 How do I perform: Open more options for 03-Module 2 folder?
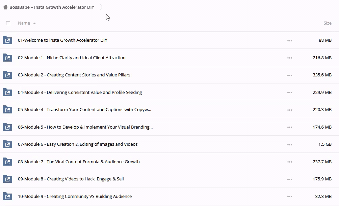click(289, 75)
